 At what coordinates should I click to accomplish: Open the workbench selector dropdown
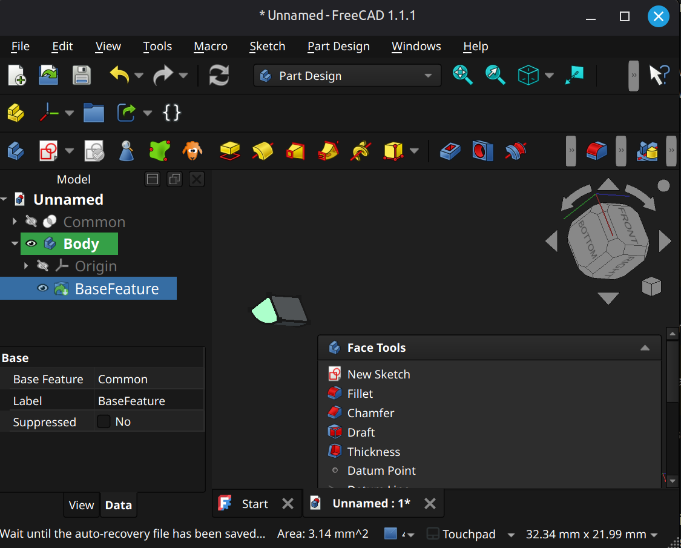click(x=347, y=76)
